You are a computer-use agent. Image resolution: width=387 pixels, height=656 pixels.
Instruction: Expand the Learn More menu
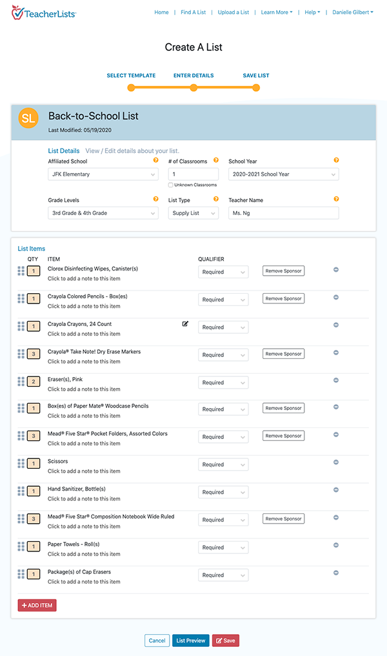pos(277,12)
